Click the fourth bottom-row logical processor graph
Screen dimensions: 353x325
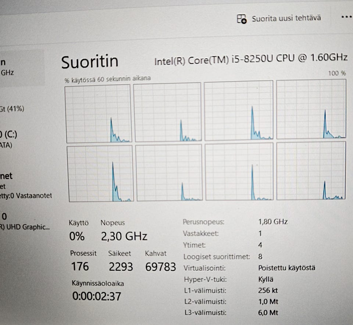[311, 171]
